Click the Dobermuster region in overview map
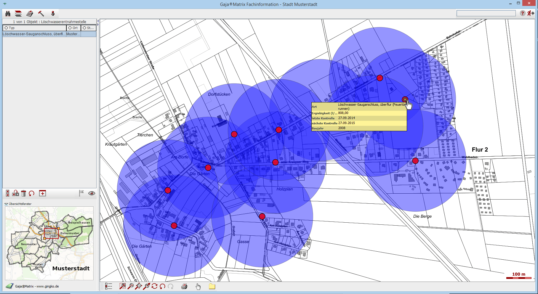538x294 pixels. click(70, 233)
